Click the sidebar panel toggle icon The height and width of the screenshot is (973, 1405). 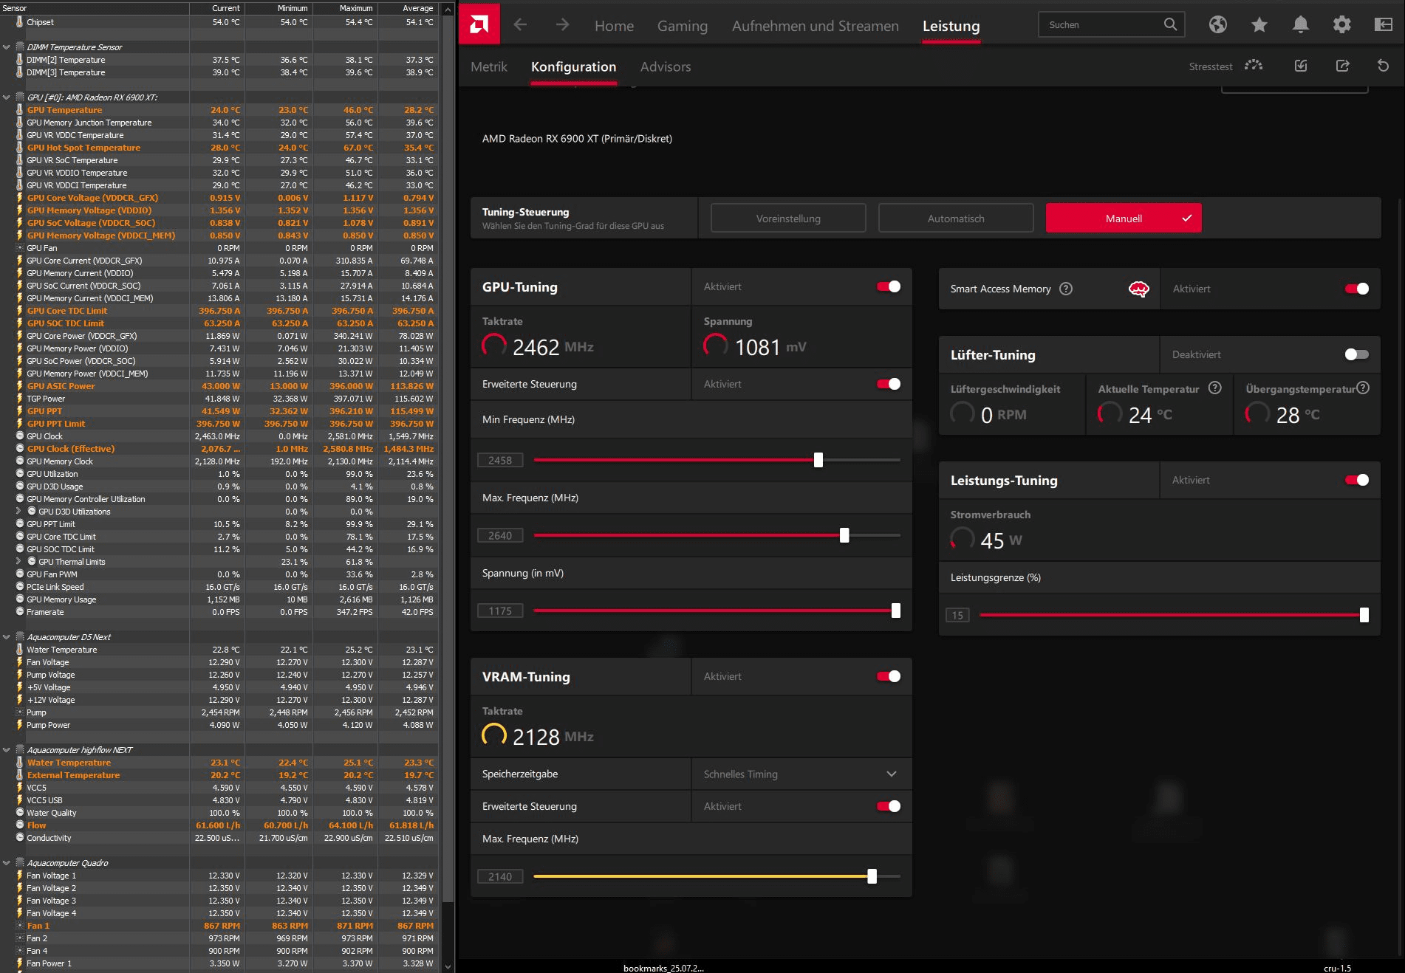click(1384, 24)
